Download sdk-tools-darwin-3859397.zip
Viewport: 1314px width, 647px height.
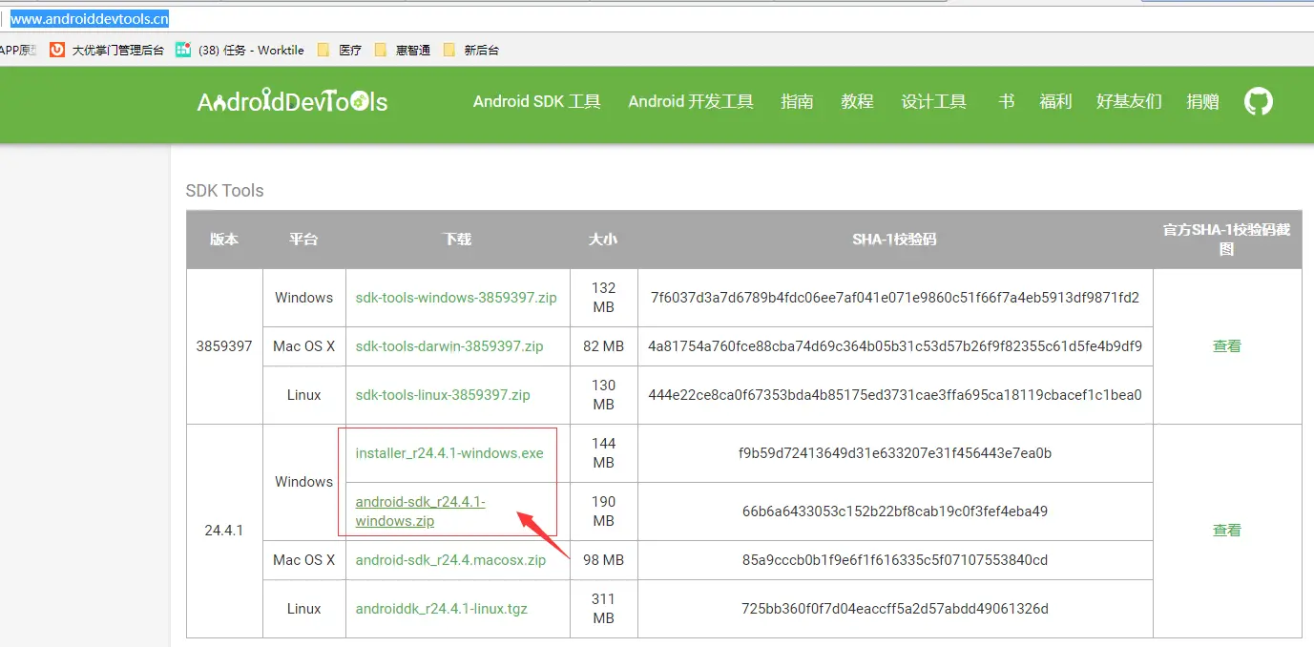coord(449,346)
